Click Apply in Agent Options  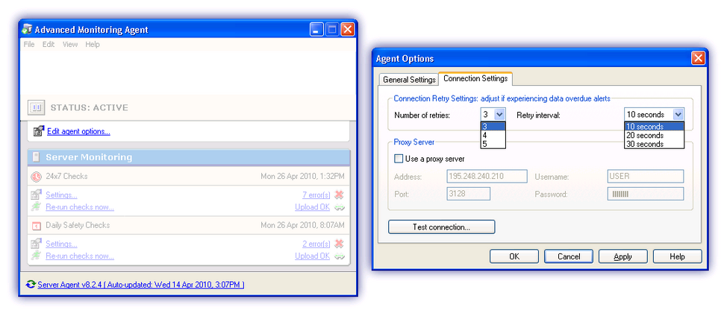click(623, 256)
